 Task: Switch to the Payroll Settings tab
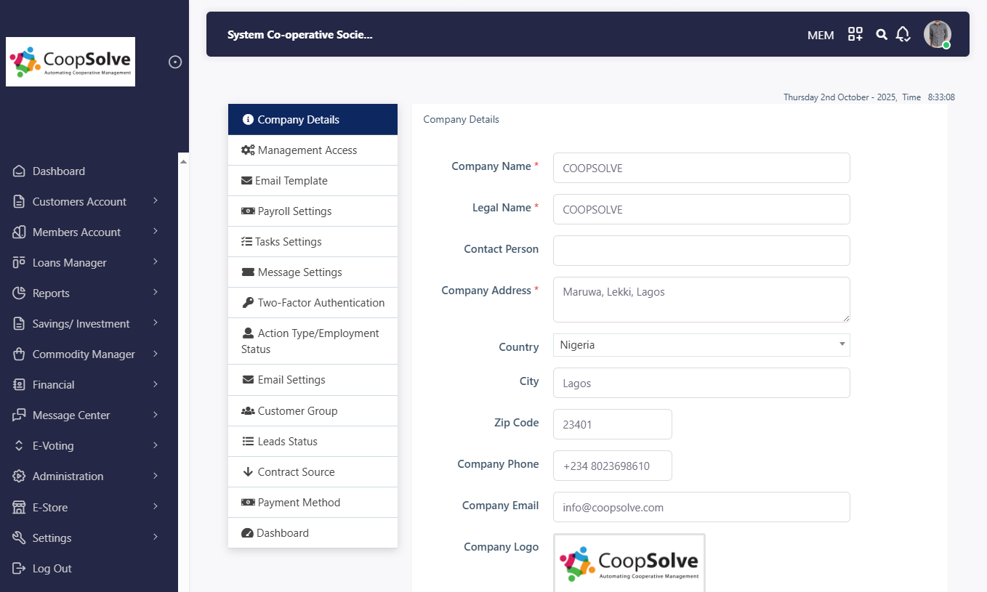coord(294,211)
